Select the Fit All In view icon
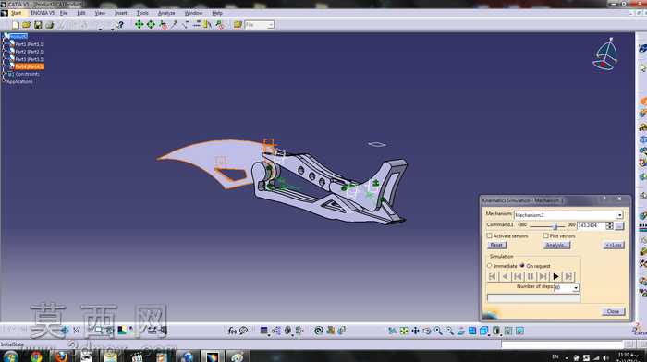This screenshot has height=362, width=647. (404, 331)
